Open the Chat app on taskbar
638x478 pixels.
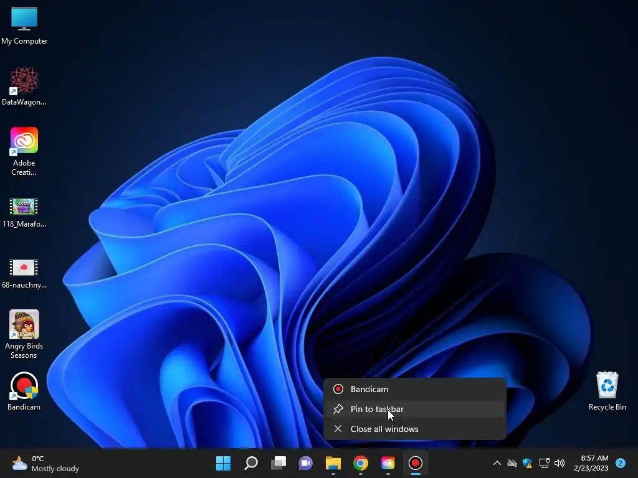[305, 463]
